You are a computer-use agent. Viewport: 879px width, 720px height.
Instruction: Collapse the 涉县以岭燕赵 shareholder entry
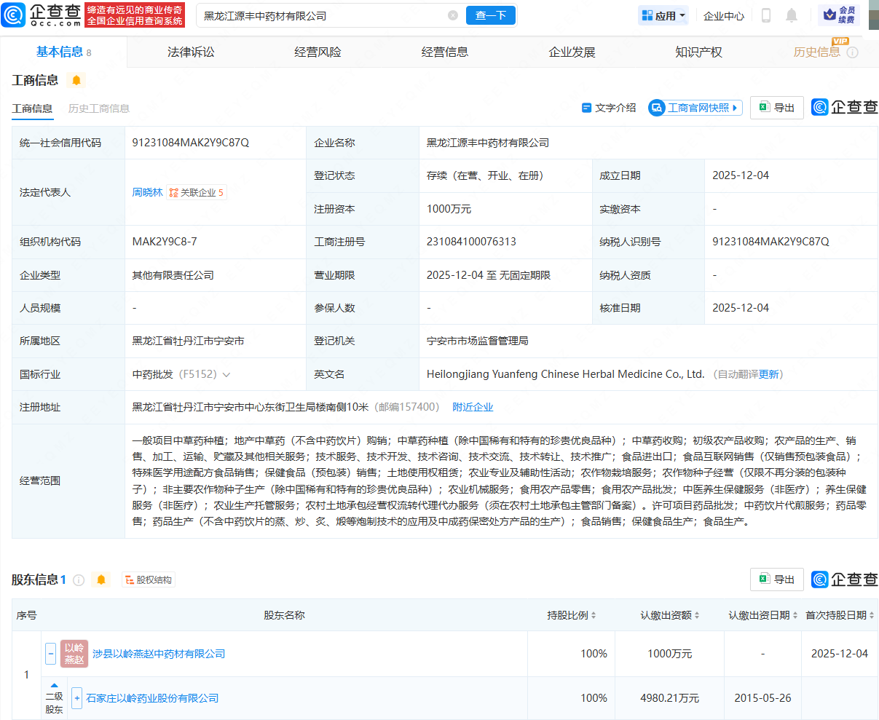point(50,653)
